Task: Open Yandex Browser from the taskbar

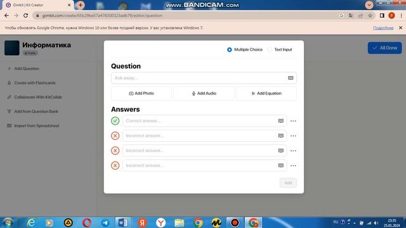Action: pyautogui.click(x=160, y=222)
